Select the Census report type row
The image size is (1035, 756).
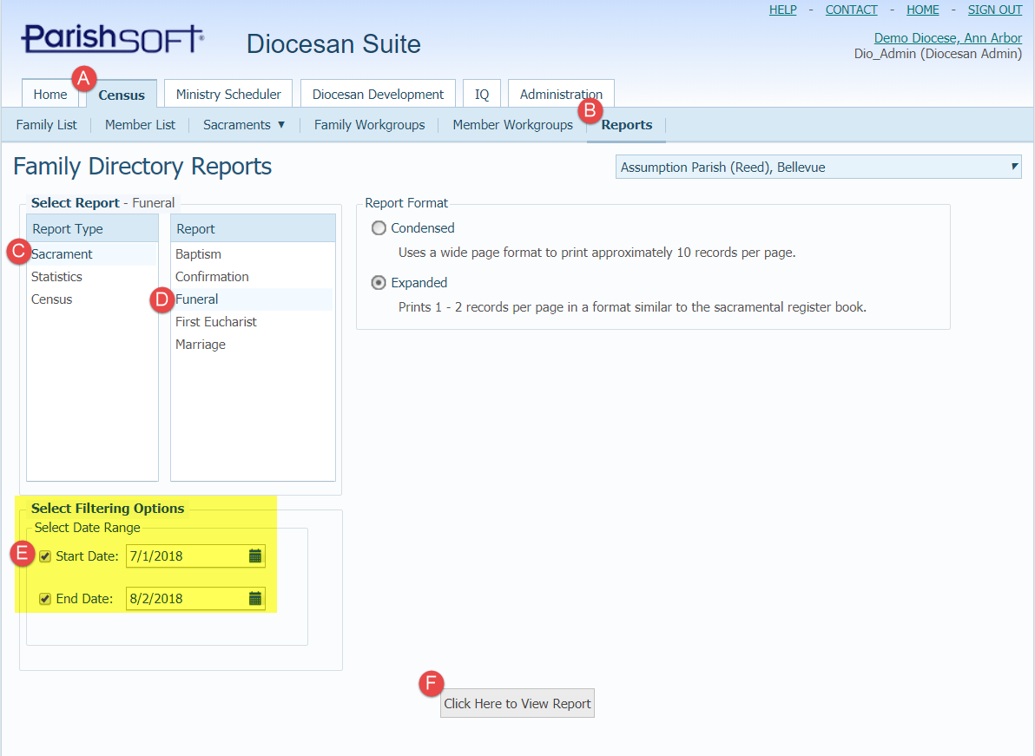(x=92, y=299)
